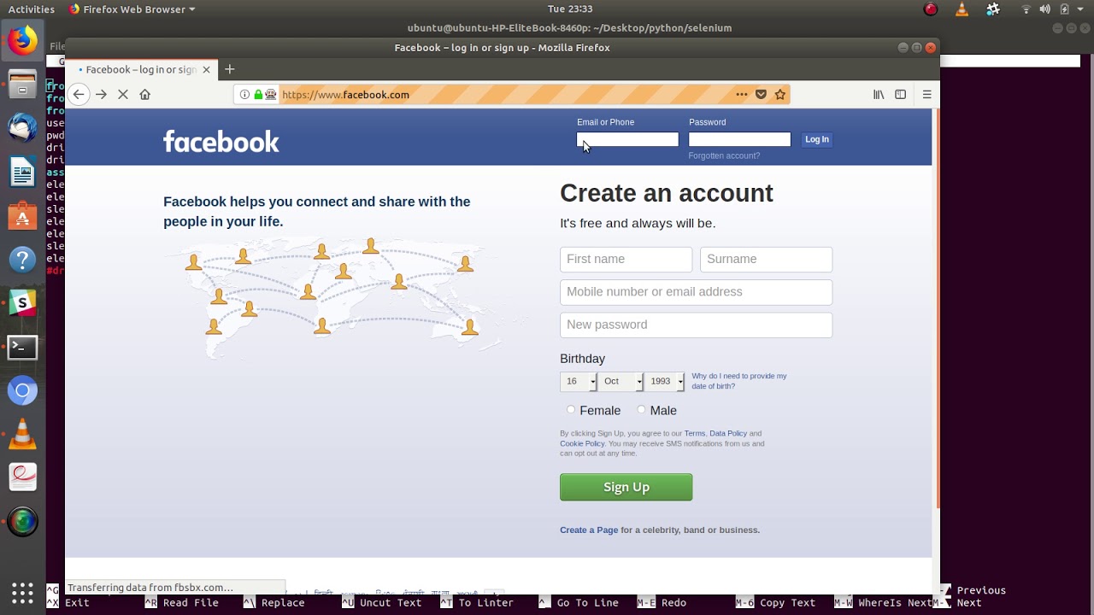1094x615 pixels.
Task: Expand the birthday month Oct dropdown
Action: [x=621, y=382]
